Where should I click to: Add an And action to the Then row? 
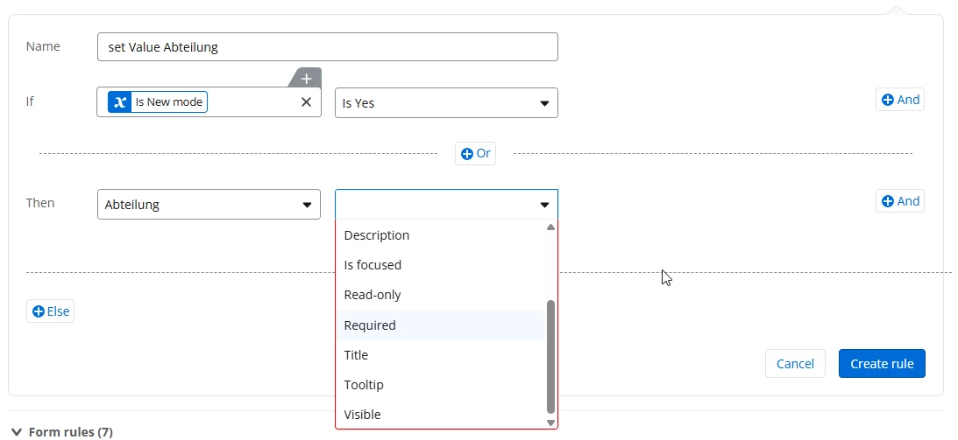tap(900, 201)
